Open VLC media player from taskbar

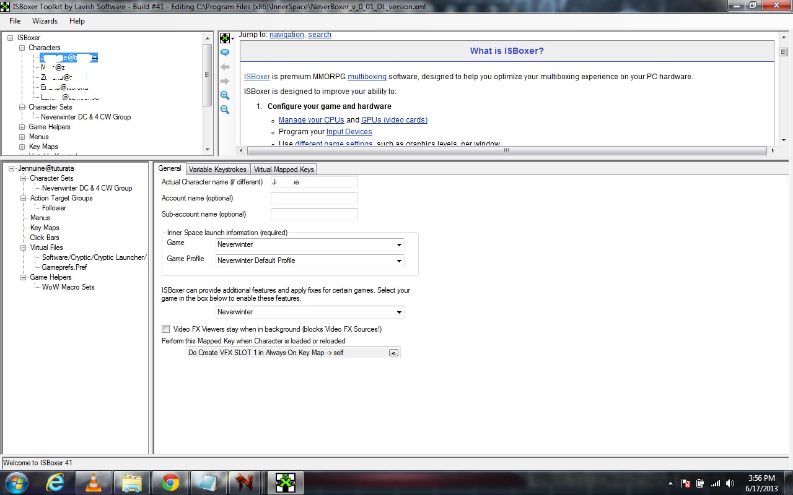[94, 483]
